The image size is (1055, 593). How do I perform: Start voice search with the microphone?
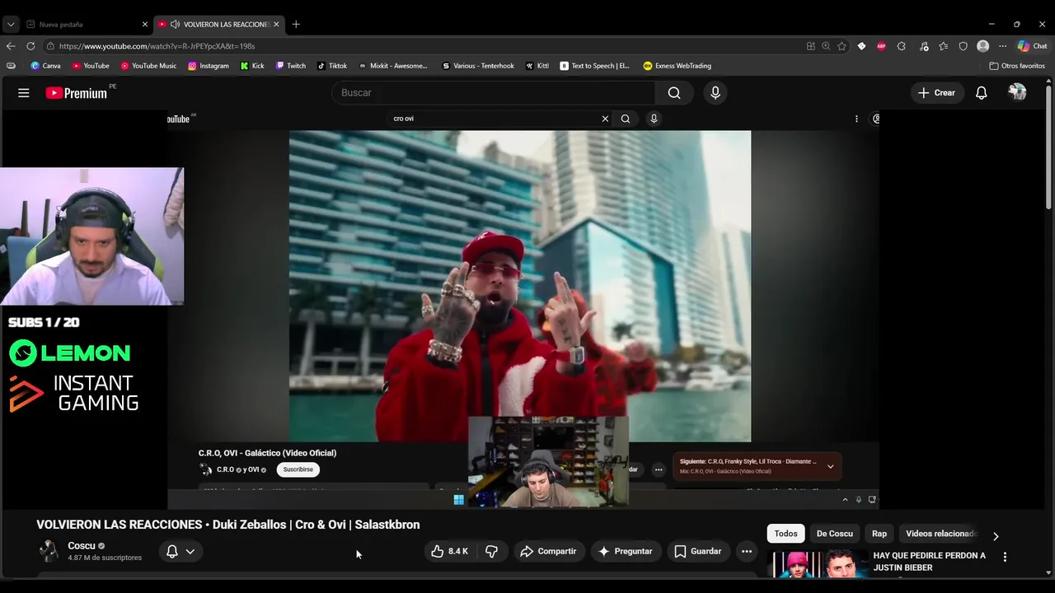715,93
